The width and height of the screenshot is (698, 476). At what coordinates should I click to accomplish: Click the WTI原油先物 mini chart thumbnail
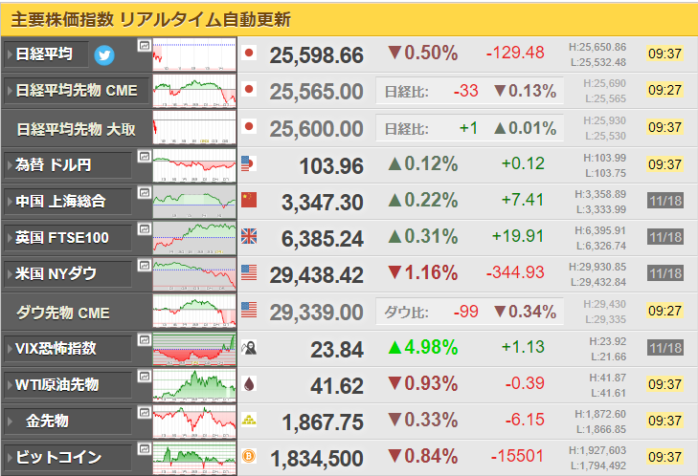coord(194,385)
